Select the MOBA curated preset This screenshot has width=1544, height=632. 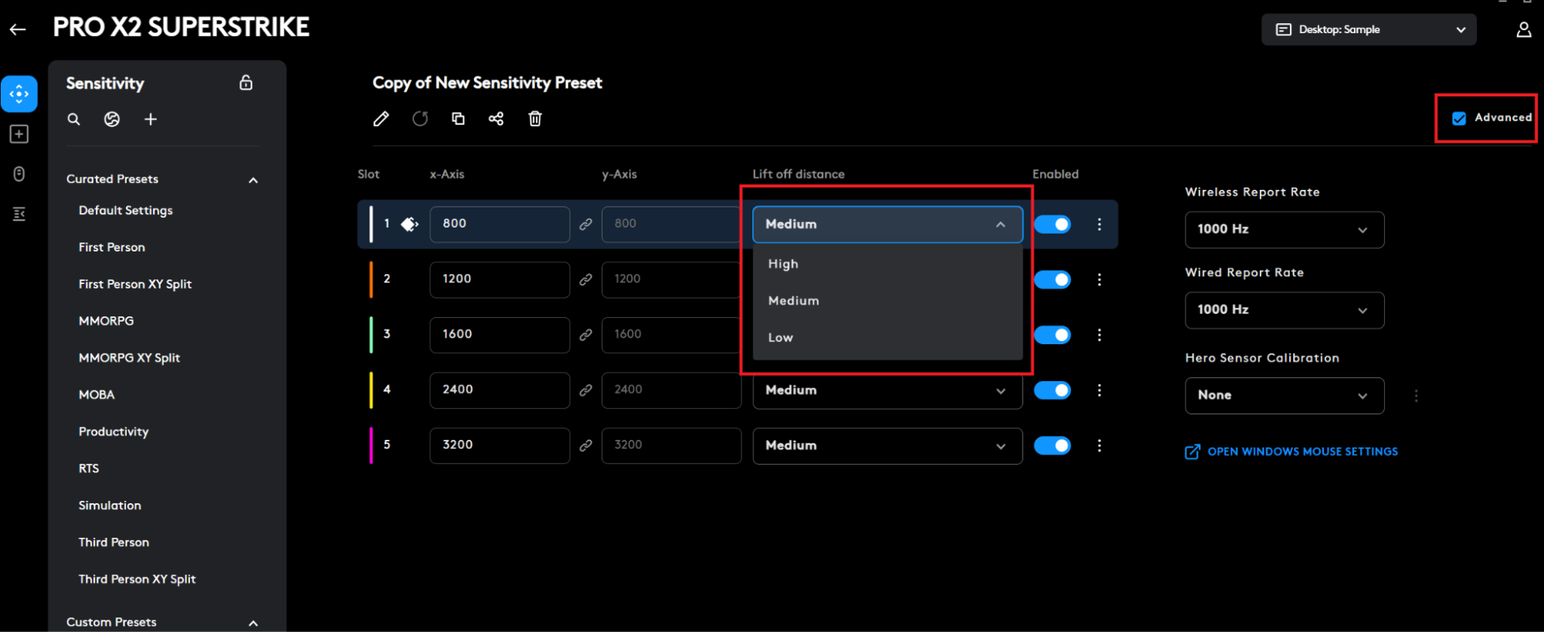[97, 395]
